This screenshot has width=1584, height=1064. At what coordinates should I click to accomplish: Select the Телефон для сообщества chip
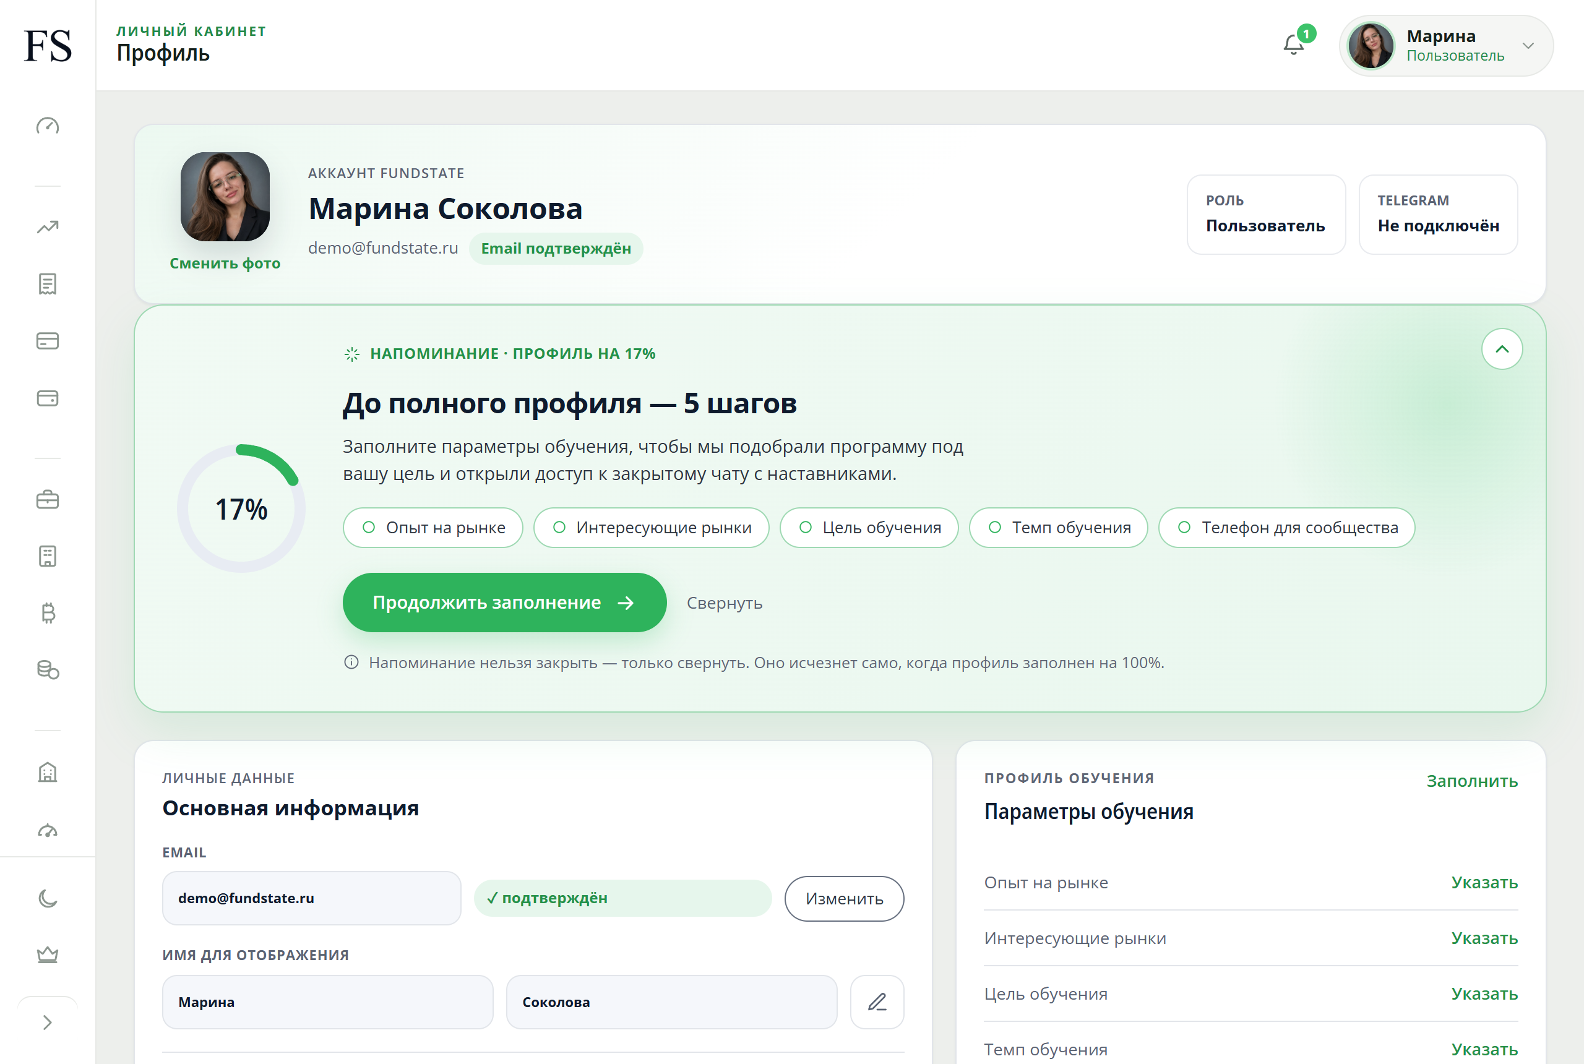[1287, 527]
